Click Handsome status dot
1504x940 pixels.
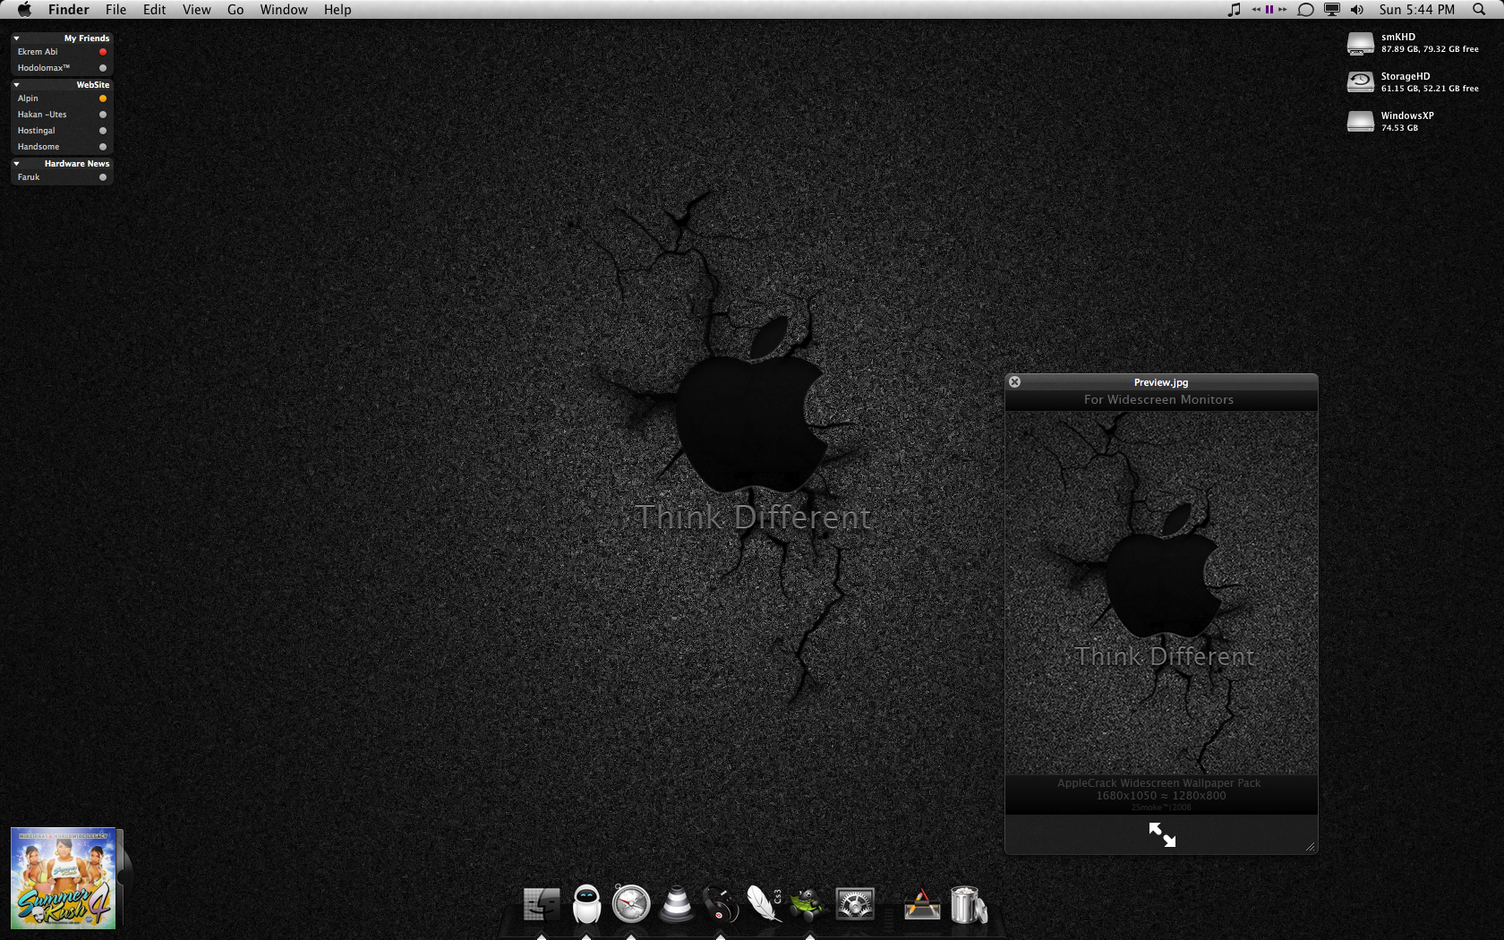click(x=103, y=147)
